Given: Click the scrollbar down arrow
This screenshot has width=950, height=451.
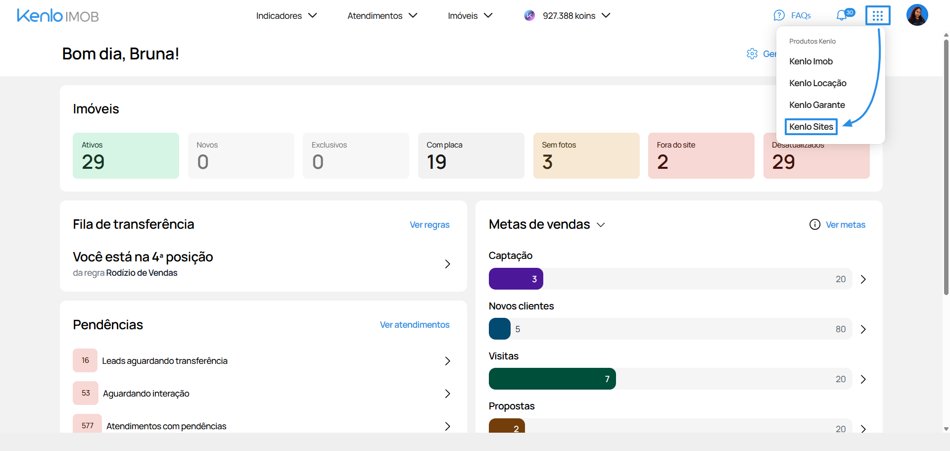Looking at the screenshot, I should (x=946, y=429).
